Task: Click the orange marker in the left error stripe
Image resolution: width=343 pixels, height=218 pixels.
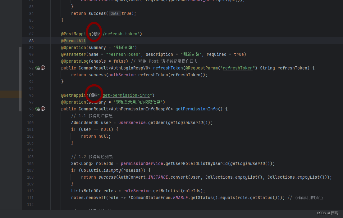Action: [9, 94]
